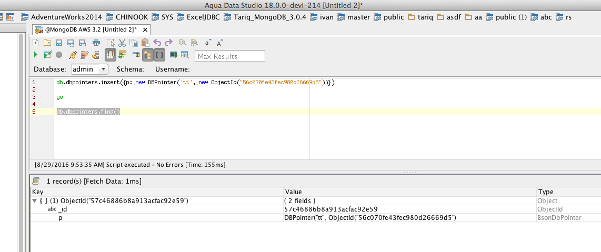The image size is (601, 252).
Task: Click the pivot grid toolbar icon
Action: coord(136,55)
